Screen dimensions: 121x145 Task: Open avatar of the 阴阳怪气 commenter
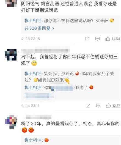click(x=11, y=3)
